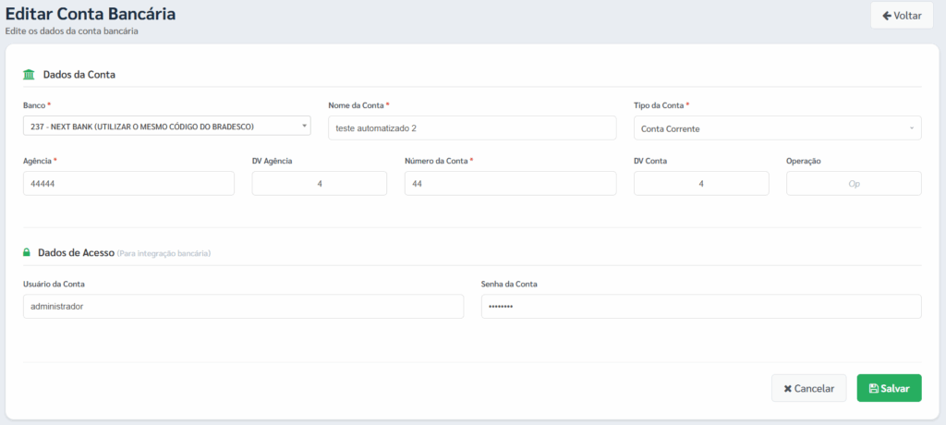The height and width of the screenshot is (425, 946).
Task: Click the floppy disk icon in Salvar
Action: pos(873,389)
